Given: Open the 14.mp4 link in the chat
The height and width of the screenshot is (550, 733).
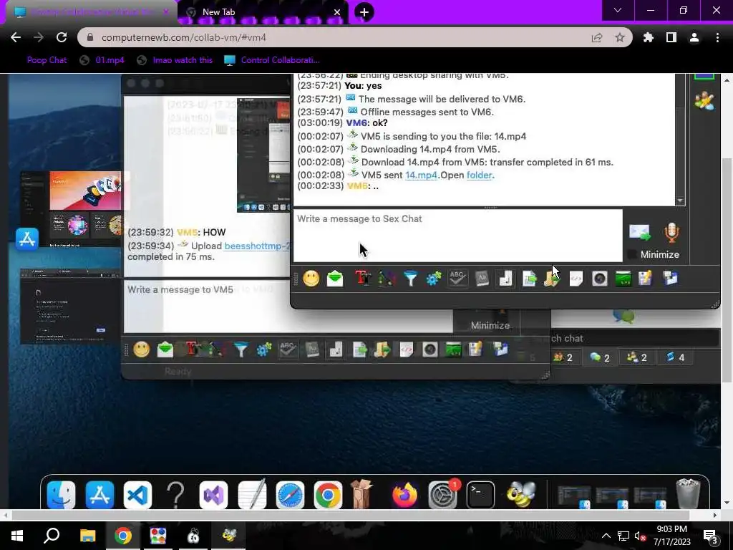Looking at the screenshot, I should [x=421, y=175].
